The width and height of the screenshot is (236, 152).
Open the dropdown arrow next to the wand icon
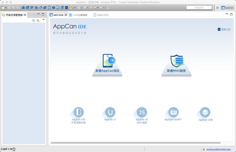(x=75, y=8)
